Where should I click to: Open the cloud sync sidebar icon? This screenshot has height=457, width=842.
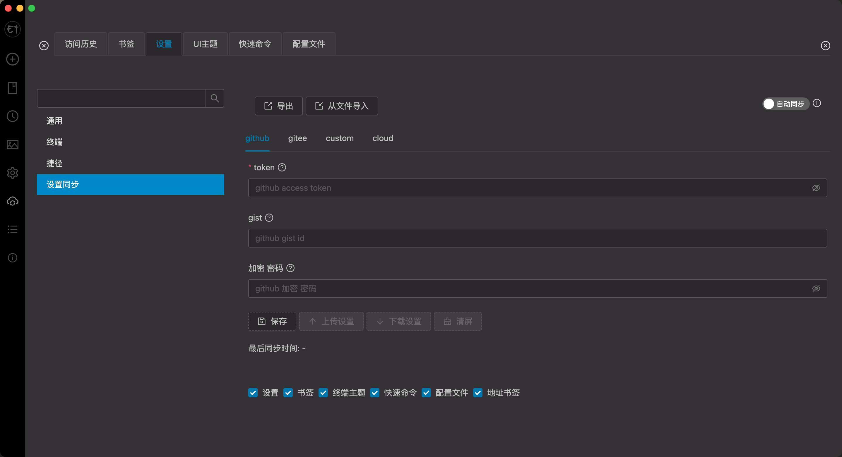point(12,201)
